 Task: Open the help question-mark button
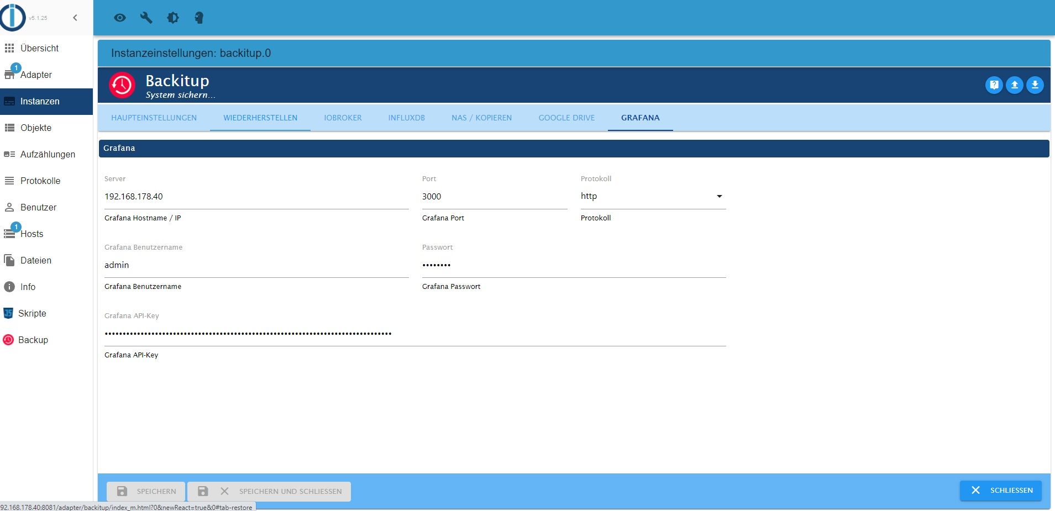click(994, 85)
